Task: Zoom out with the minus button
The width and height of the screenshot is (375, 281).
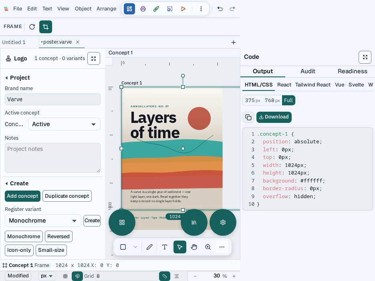Action: coord(195,276)
